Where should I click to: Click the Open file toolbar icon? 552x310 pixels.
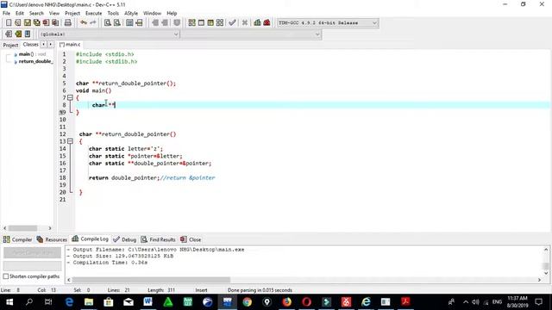(x=17, y=23)
